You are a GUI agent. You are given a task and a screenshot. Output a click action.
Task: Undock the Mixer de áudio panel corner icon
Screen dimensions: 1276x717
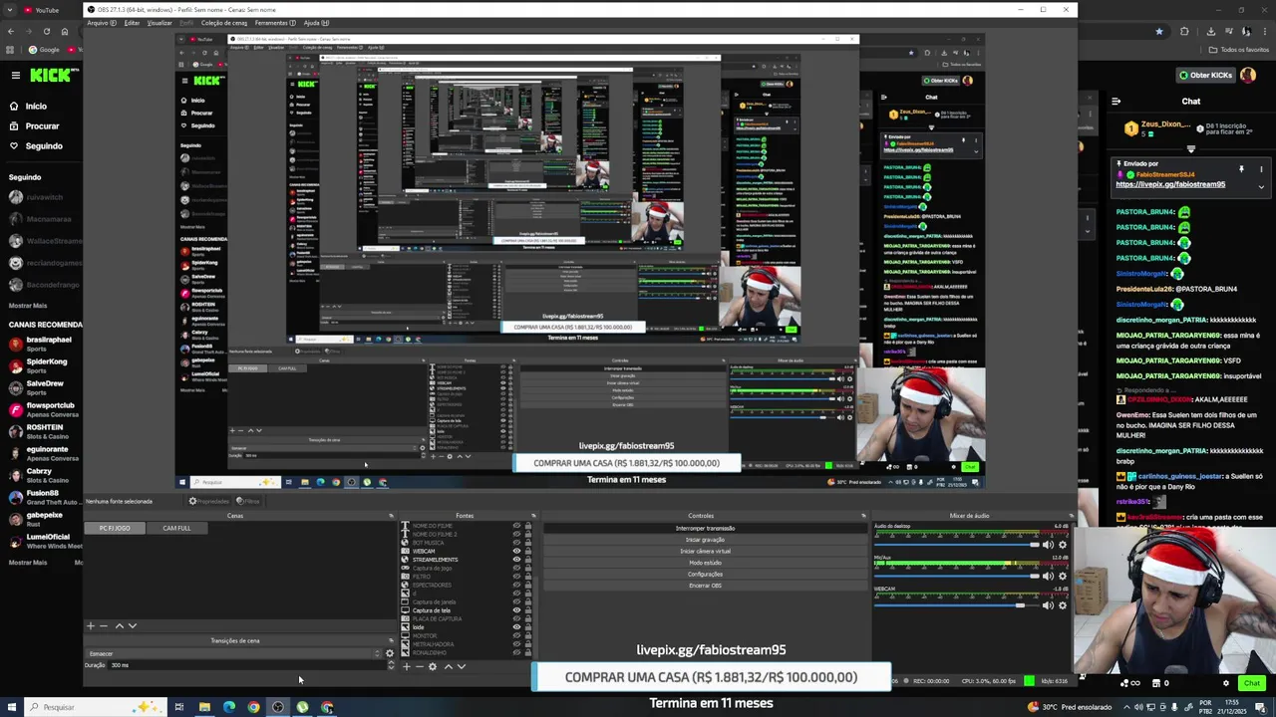[1072, 516]
